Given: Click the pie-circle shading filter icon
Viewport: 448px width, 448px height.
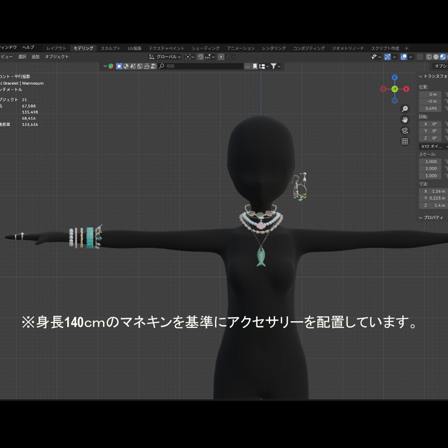Looking at the screenshot, I should 126,66.
